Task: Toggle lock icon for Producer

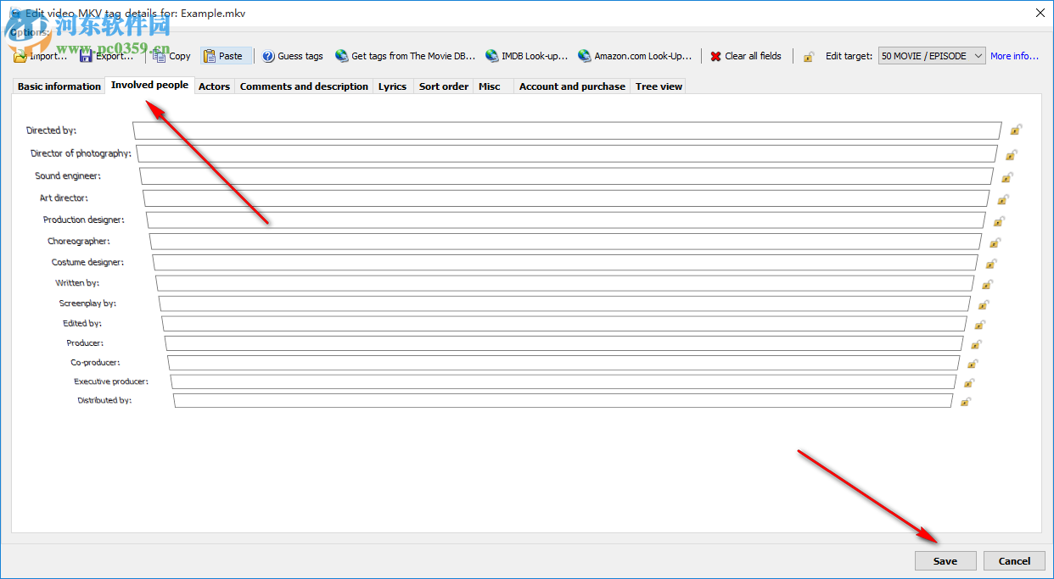Action: 976,344
